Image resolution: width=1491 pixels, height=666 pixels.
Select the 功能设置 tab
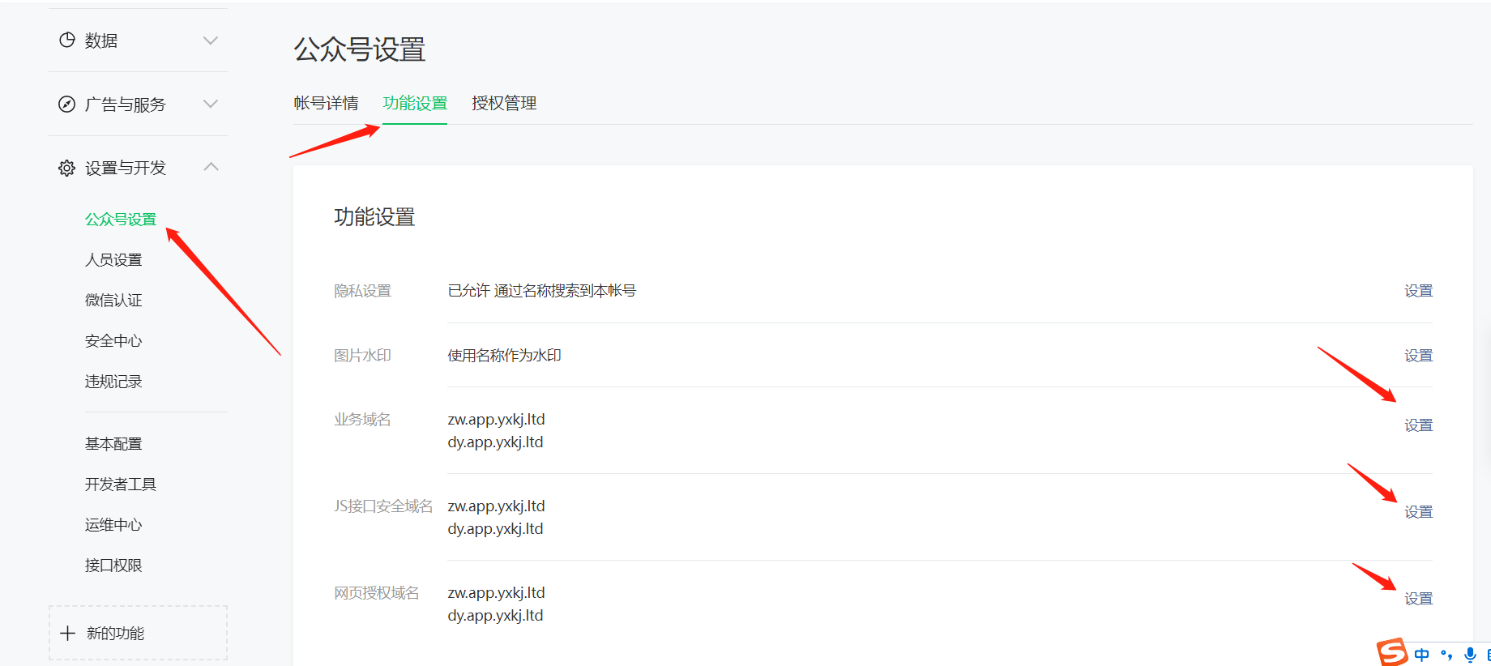pyautogui.click(x=415, y=103)
